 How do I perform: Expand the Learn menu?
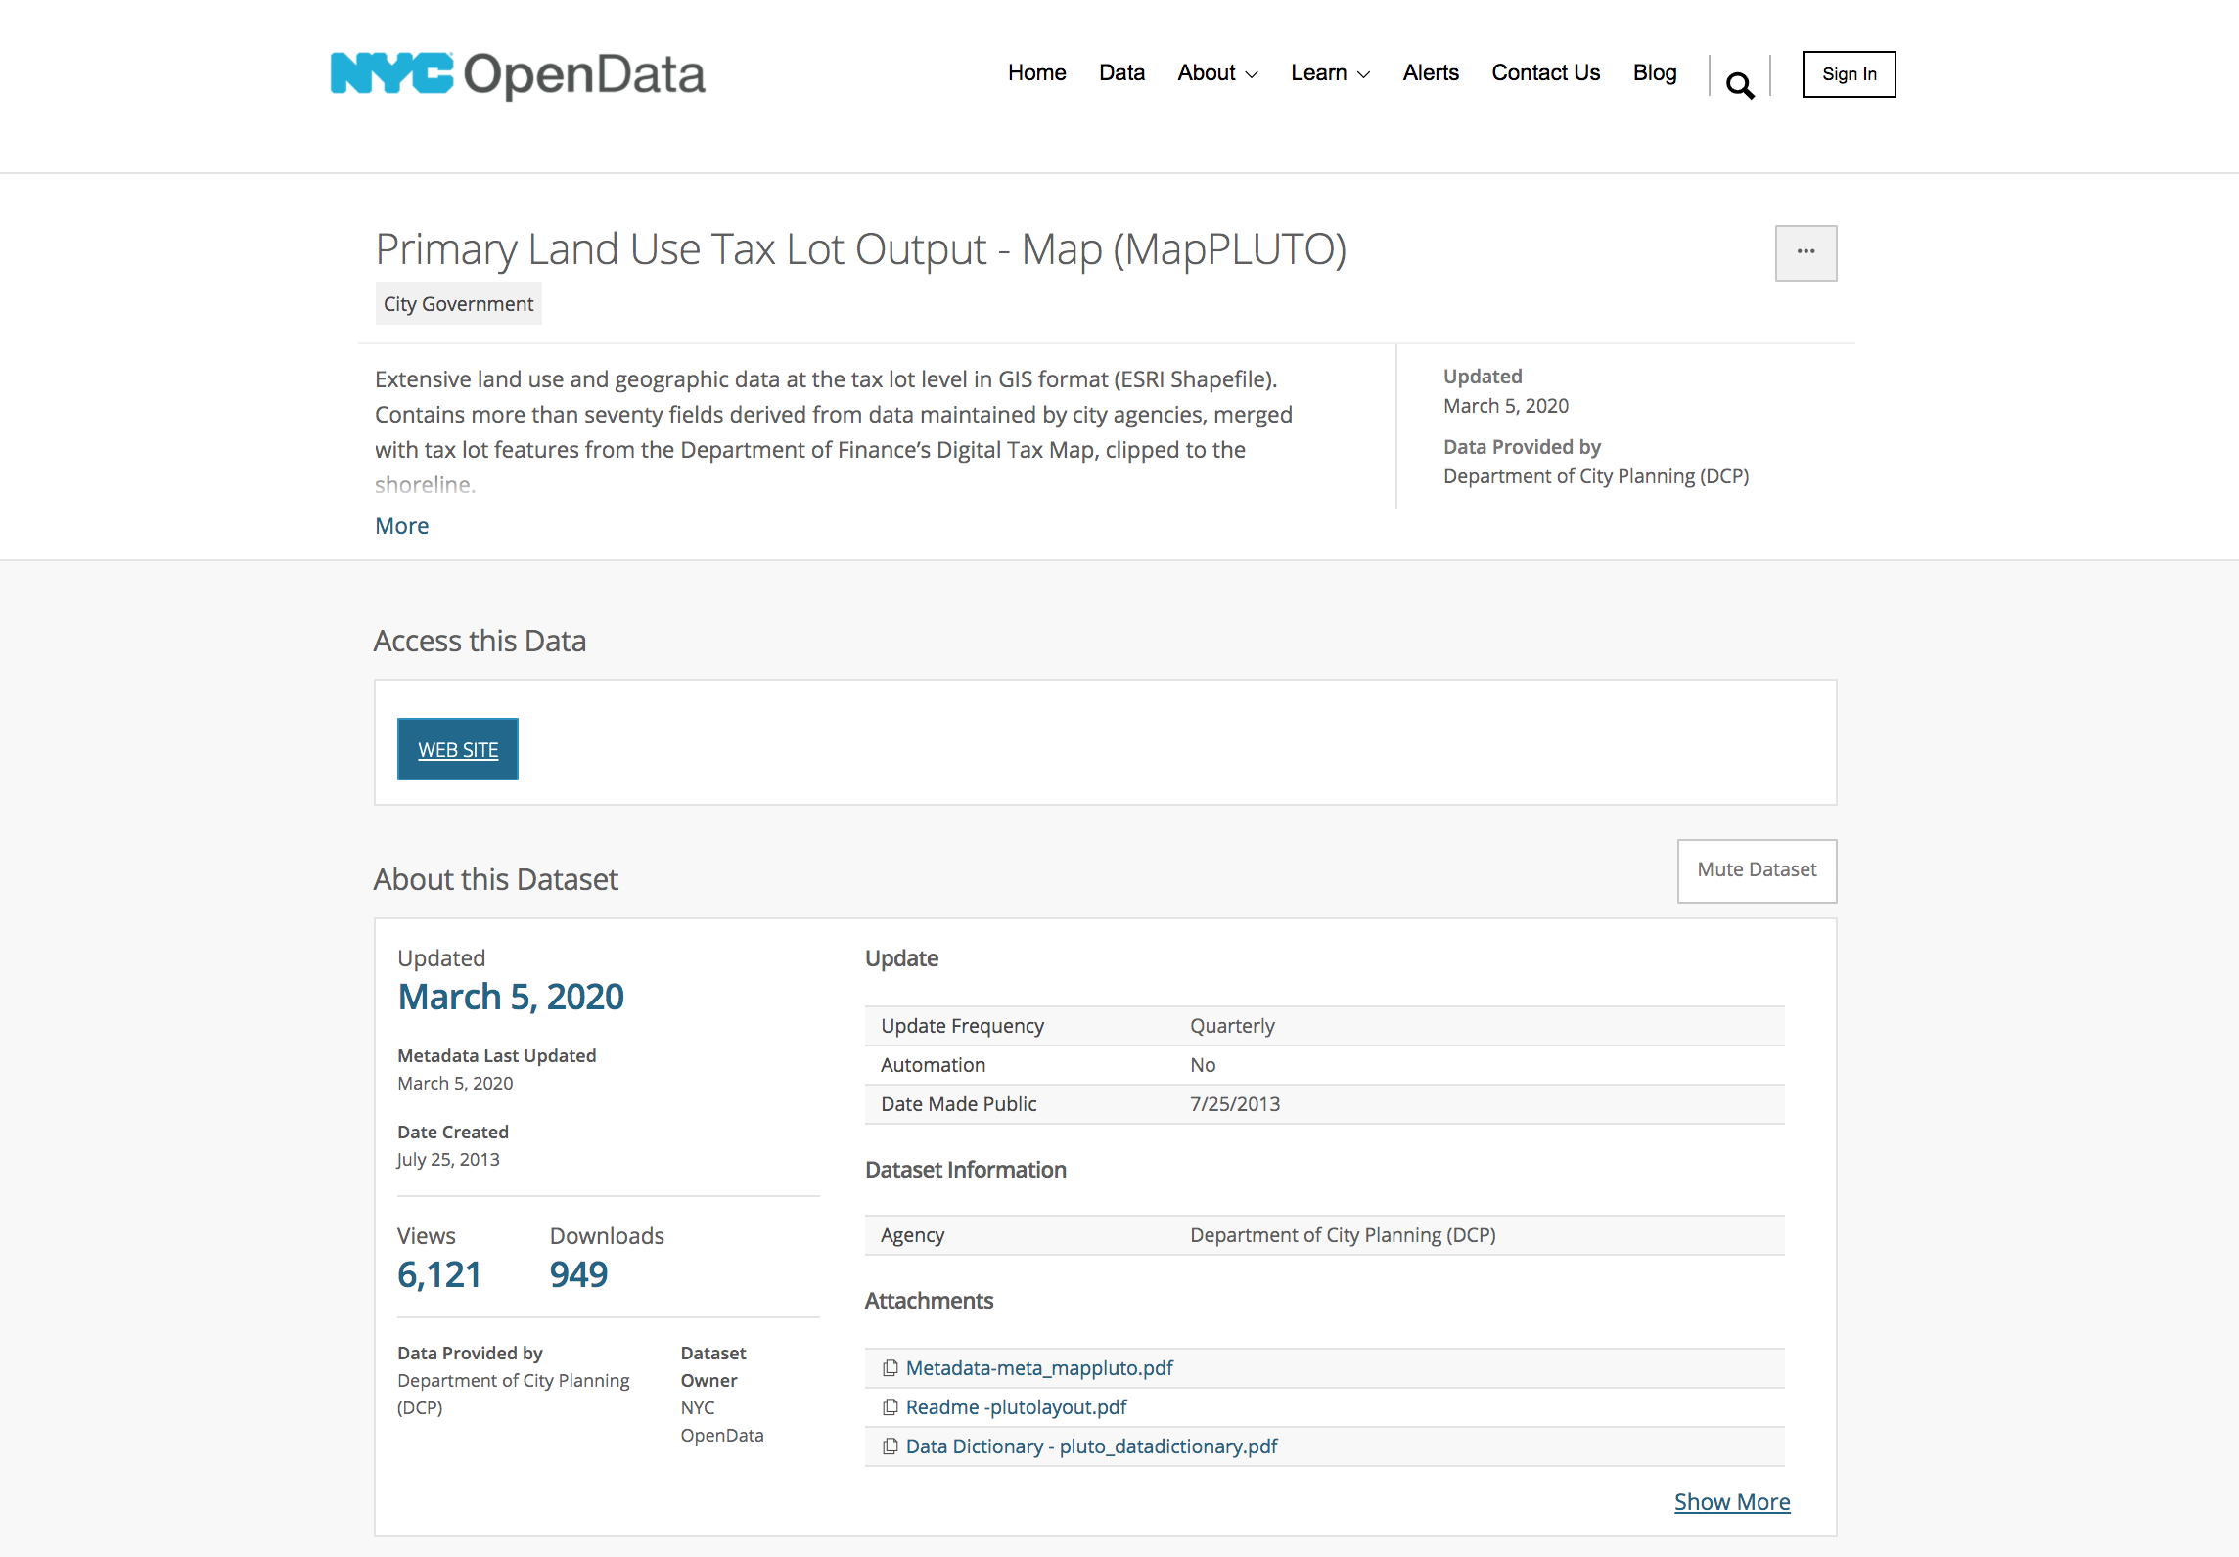coord(1330,73)
